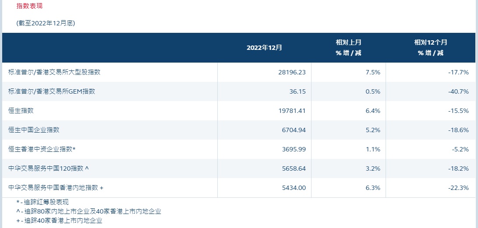Click the 指数表现 section heading
478x228 pixels.
(x=29, y=6)
